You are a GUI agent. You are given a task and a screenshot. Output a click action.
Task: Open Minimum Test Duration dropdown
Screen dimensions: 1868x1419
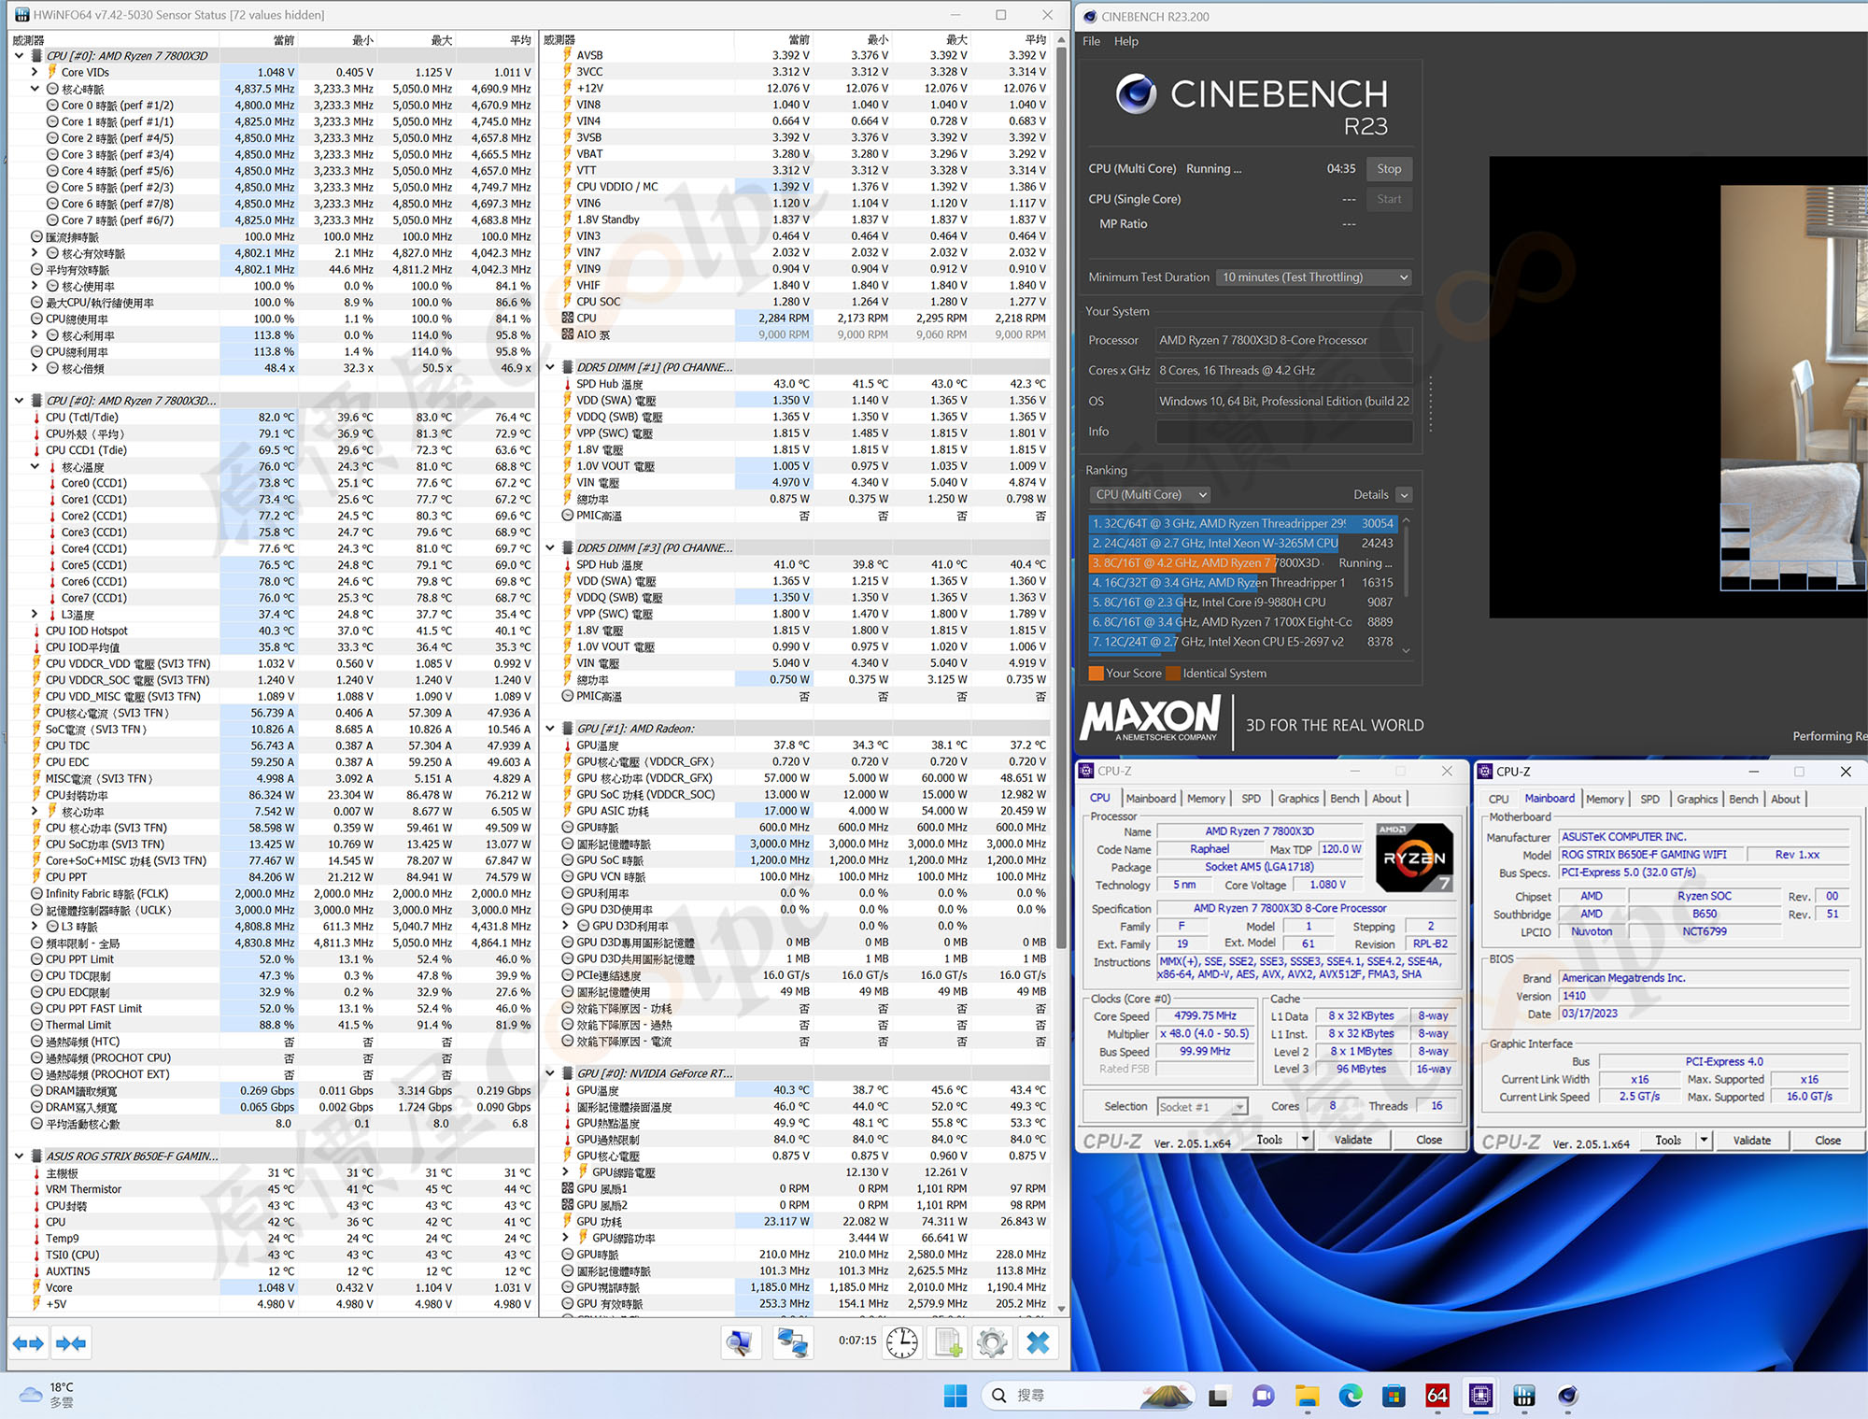click(1314, 277)
